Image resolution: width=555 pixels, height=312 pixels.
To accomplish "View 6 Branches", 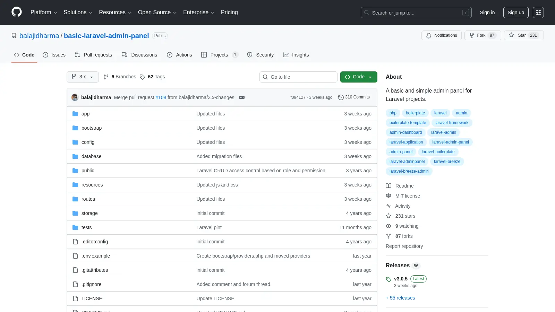I will [x=120, y=77].
